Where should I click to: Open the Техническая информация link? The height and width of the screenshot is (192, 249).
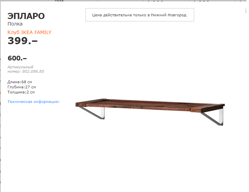pyautogui.click(x=33, y=102)
